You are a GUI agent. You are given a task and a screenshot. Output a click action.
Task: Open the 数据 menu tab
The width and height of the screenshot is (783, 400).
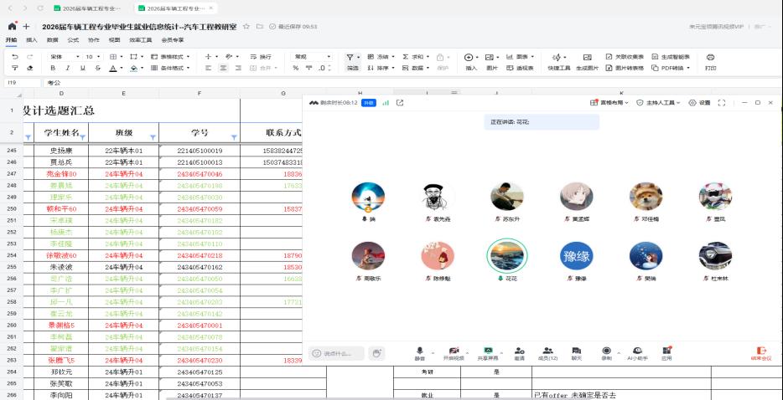click(x=53, y=39)
